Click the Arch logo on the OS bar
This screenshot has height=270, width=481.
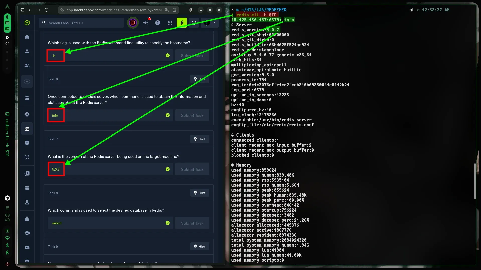click(x=7, y=6)
